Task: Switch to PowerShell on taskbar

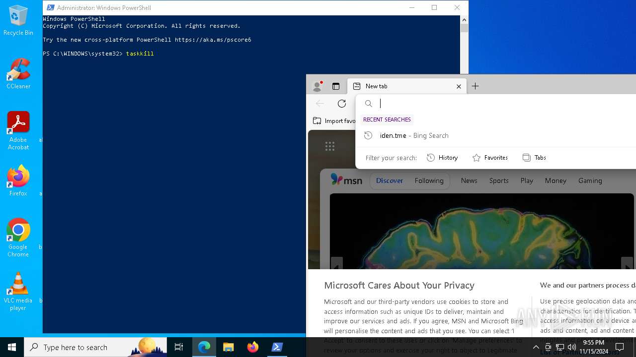Action: click(277, 347)
